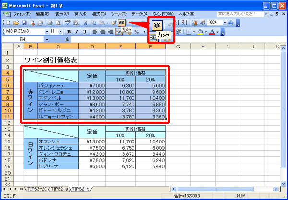Open the 書式(O) menu
The width and height of the screenshot is (288, 200).
(x=99, y=14)
